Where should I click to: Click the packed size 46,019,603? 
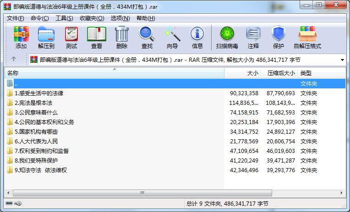[x=280, y=151]
